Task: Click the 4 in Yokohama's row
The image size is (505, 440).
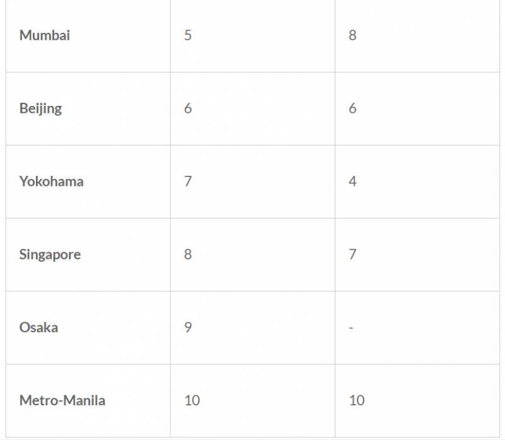Action: tap(352, 182)
